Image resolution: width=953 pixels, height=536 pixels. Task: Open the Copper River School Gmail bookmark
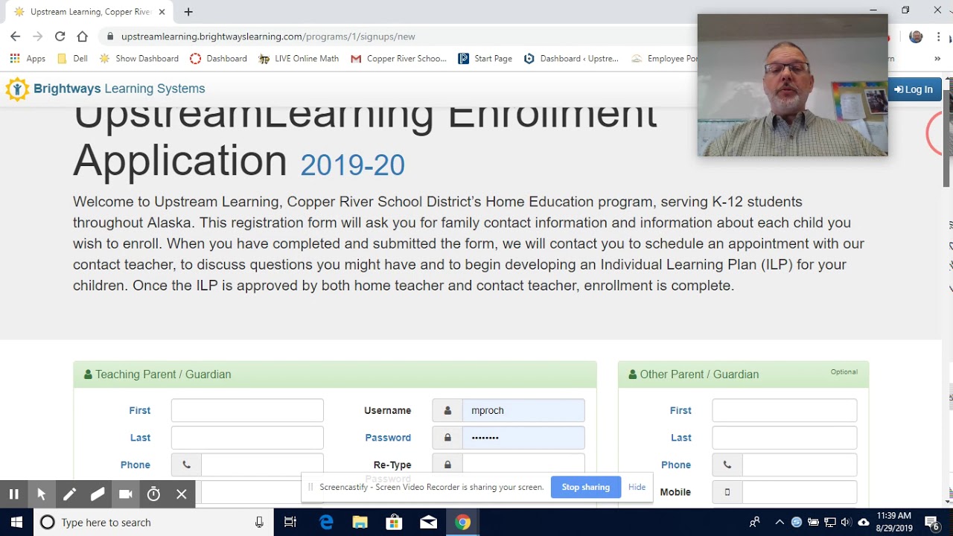coord(398,59)
